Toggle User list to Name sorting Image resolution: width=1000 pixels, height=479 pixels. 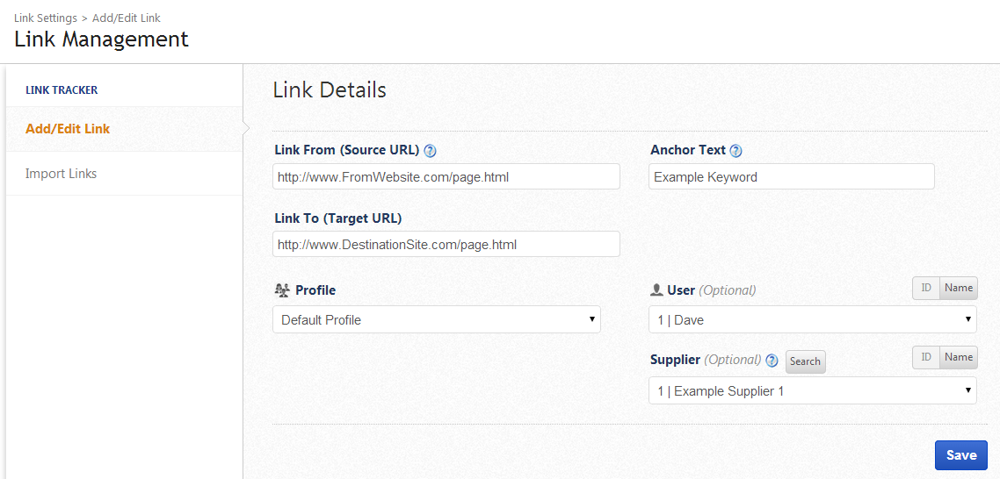pos(959,288)
